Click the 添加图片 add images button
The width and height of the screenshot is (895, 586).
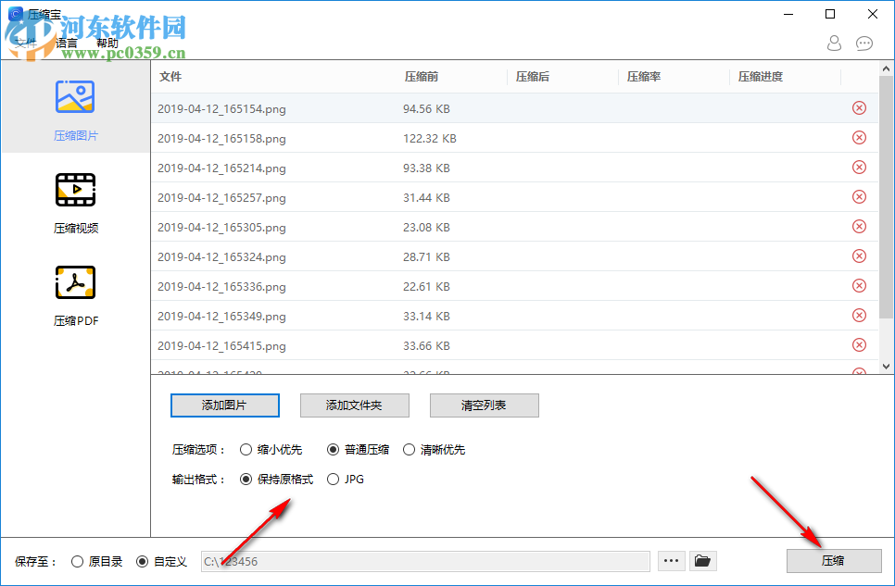224,405
